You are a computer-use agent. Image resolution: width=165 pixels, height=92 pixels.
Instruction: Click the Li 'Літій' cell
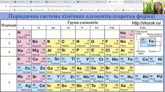click(x=24, y=43)
